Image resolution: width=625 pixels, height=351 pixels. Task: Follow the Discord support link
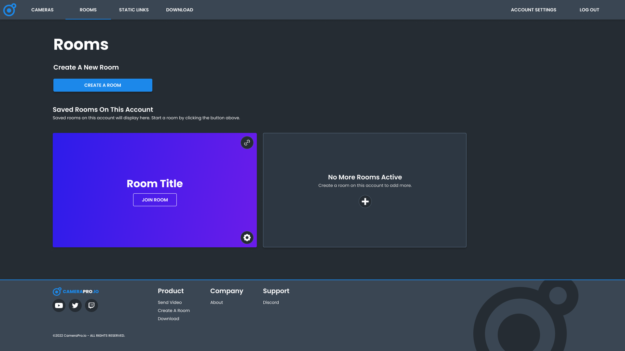pyautogui.click(x=271, y=303)
